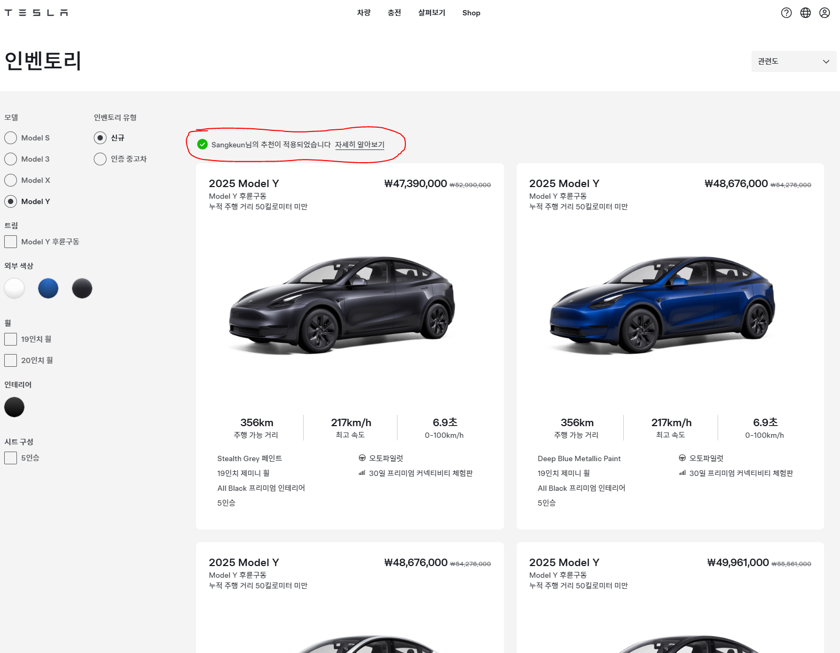Image resolution: width=840 pixels, height=653 pixels.
Task: Open the 관련도 sort dropdown
Action: pyautogui.click(x=793, y=61)
